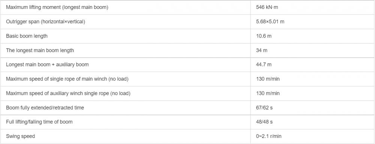
Task: Click the 44.7 m value cell
Action: (x=313, y=65)
